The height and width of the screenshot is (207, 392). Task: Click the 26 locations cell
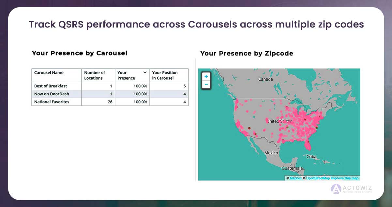point(98,102)
